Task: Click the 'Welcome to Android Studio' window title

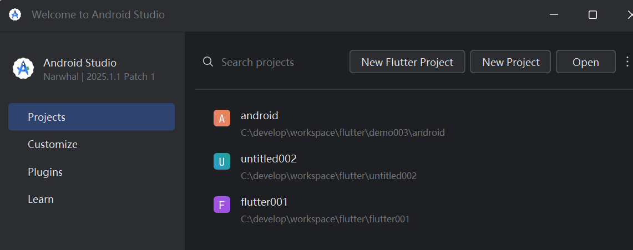Action: [x=98, y=14]
